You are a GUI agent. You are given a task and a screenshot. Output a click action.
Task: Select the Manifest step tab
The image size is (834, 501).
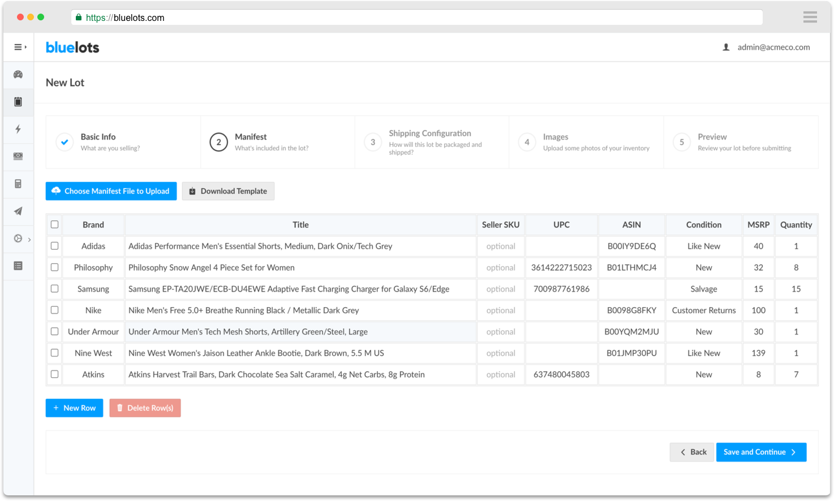[277, 142]
